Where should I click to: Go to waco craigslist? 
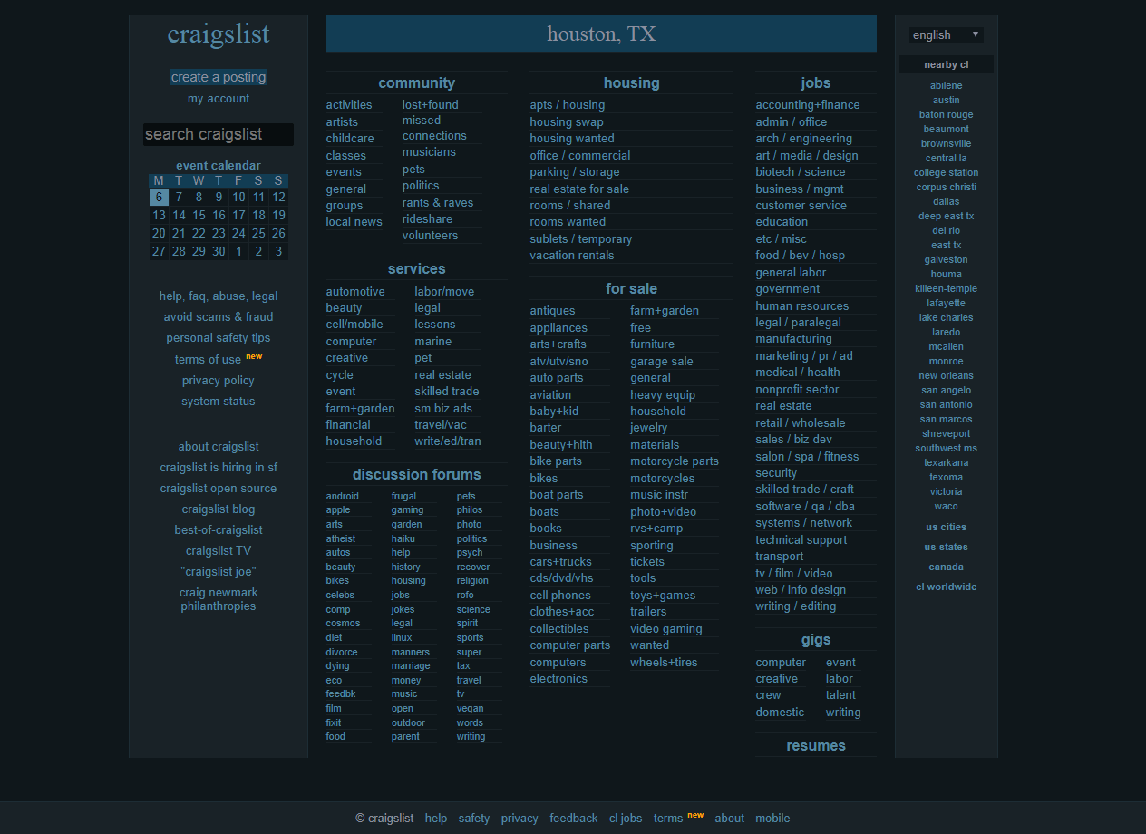[x=946, y=506]
